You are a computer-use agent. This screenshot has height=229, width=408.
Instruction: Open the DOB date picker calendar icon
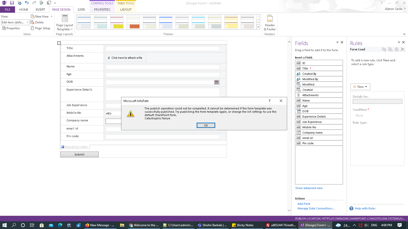point(217,82)
